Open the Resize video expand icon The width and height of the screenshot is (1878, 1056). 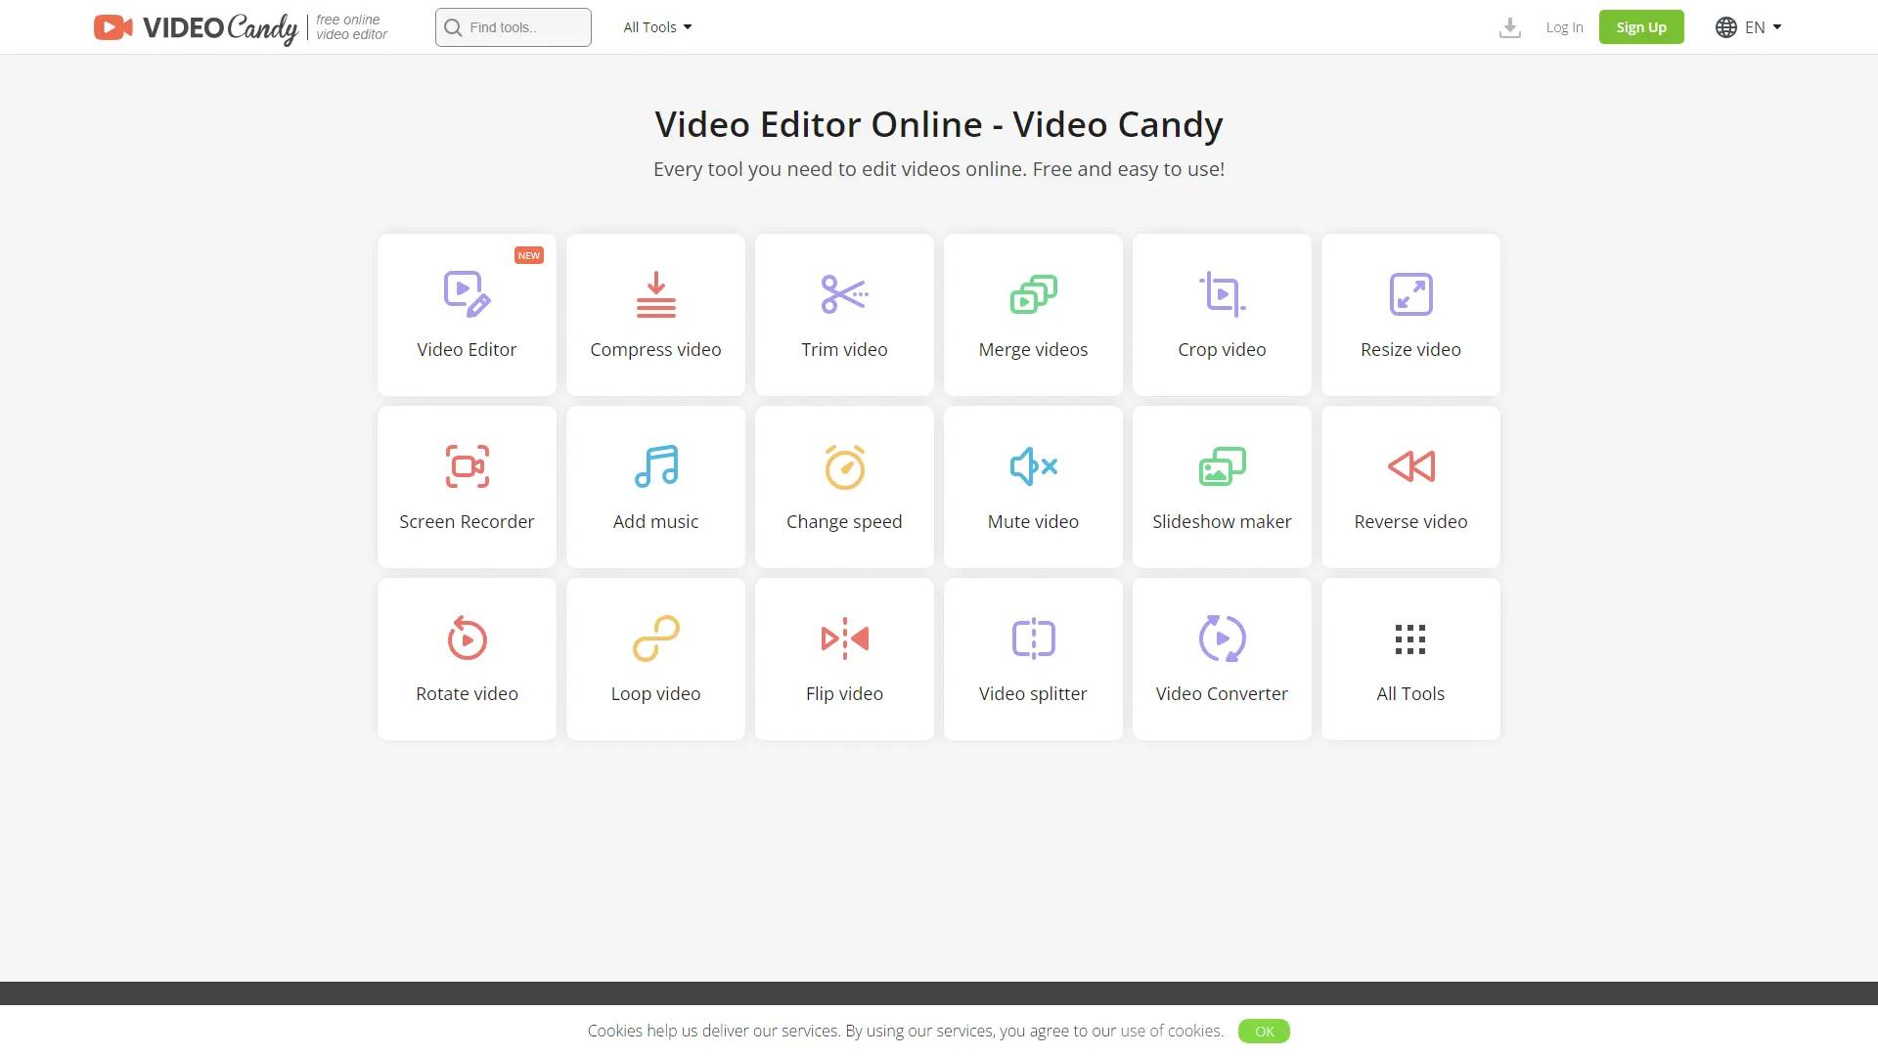pos(1409,292)
